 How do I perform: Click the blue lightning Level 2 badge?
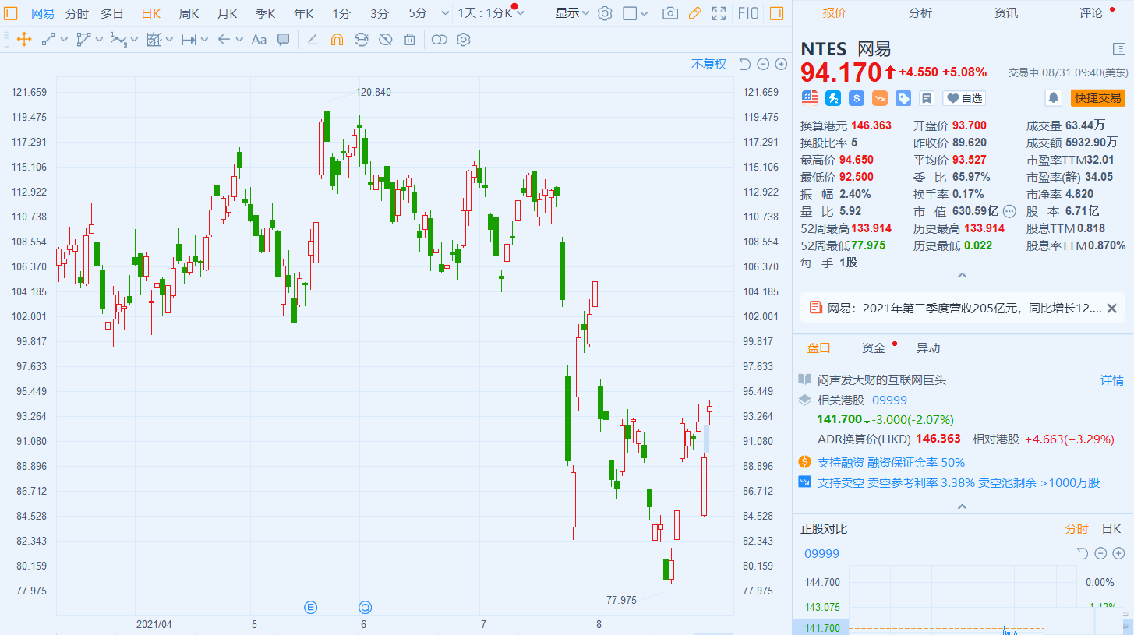point(833,98)
